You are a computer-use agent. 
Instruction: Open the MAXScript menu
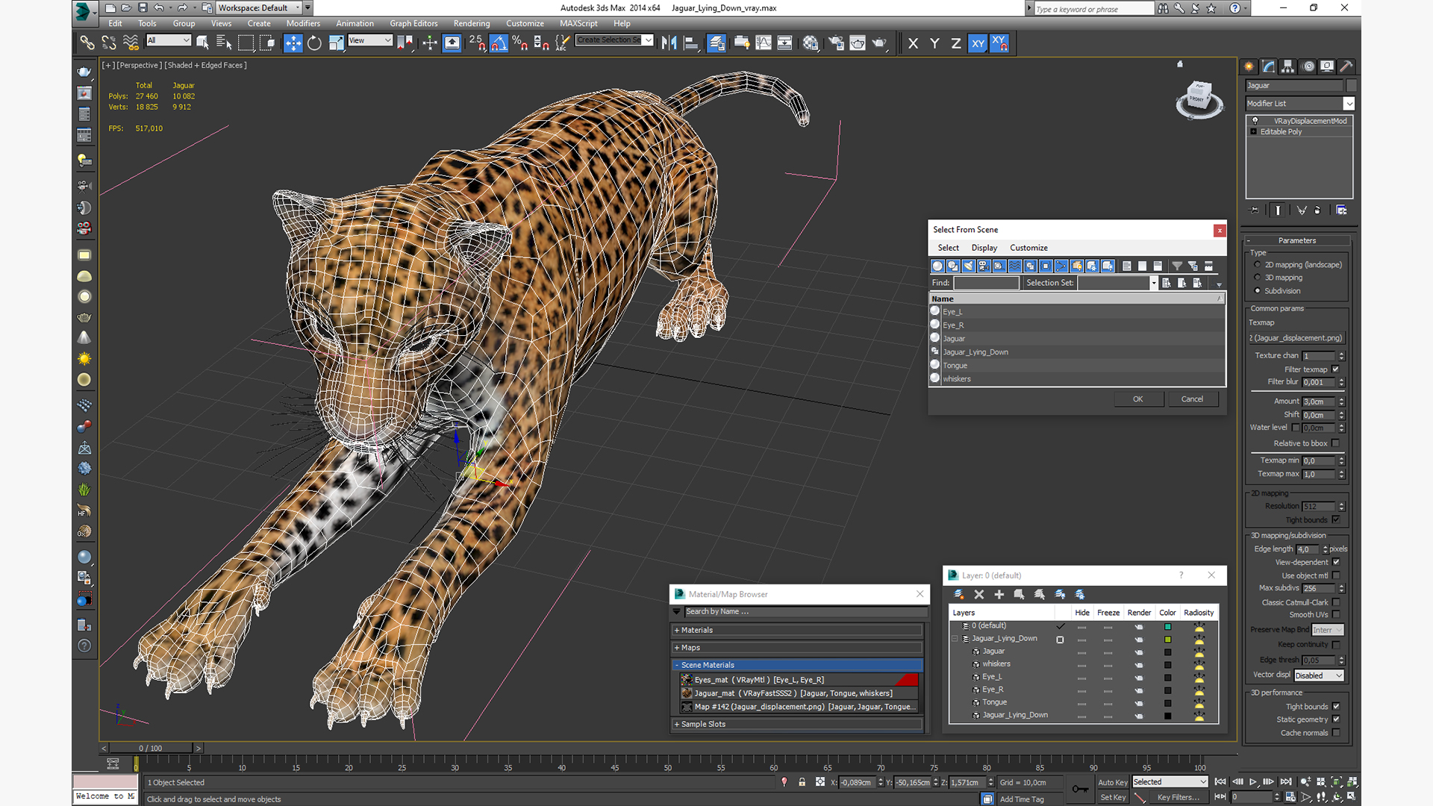pyautogui.click(x=578, y=23)
